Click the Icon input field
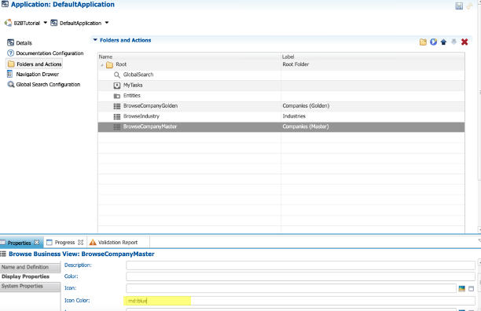This screenshot has height=311, width=481. tap(291, 288)
